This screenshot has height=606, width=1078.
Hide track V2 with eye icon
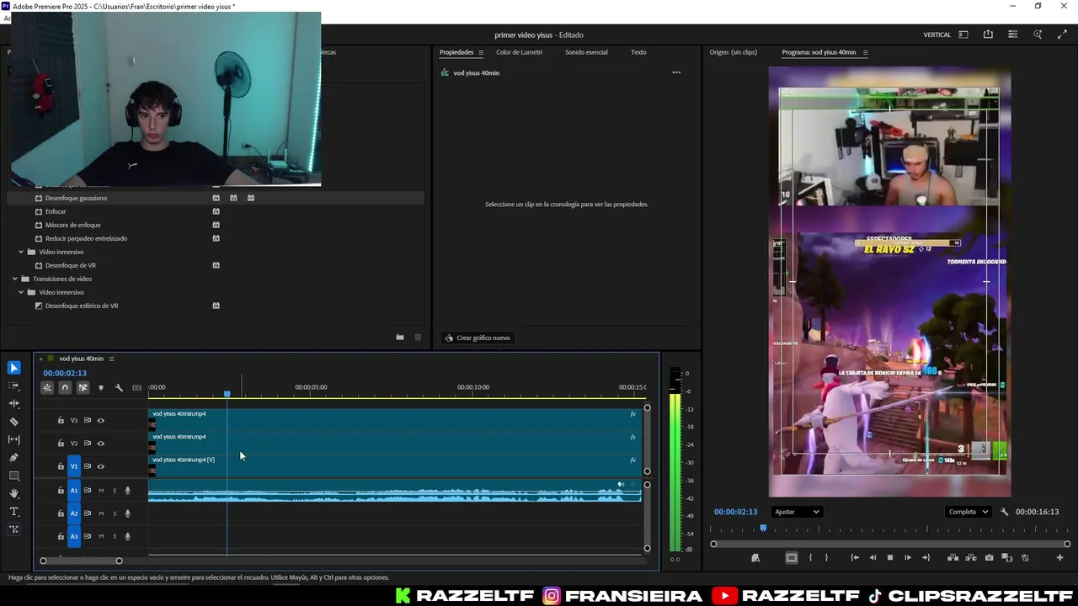click(x=100, y=444)
